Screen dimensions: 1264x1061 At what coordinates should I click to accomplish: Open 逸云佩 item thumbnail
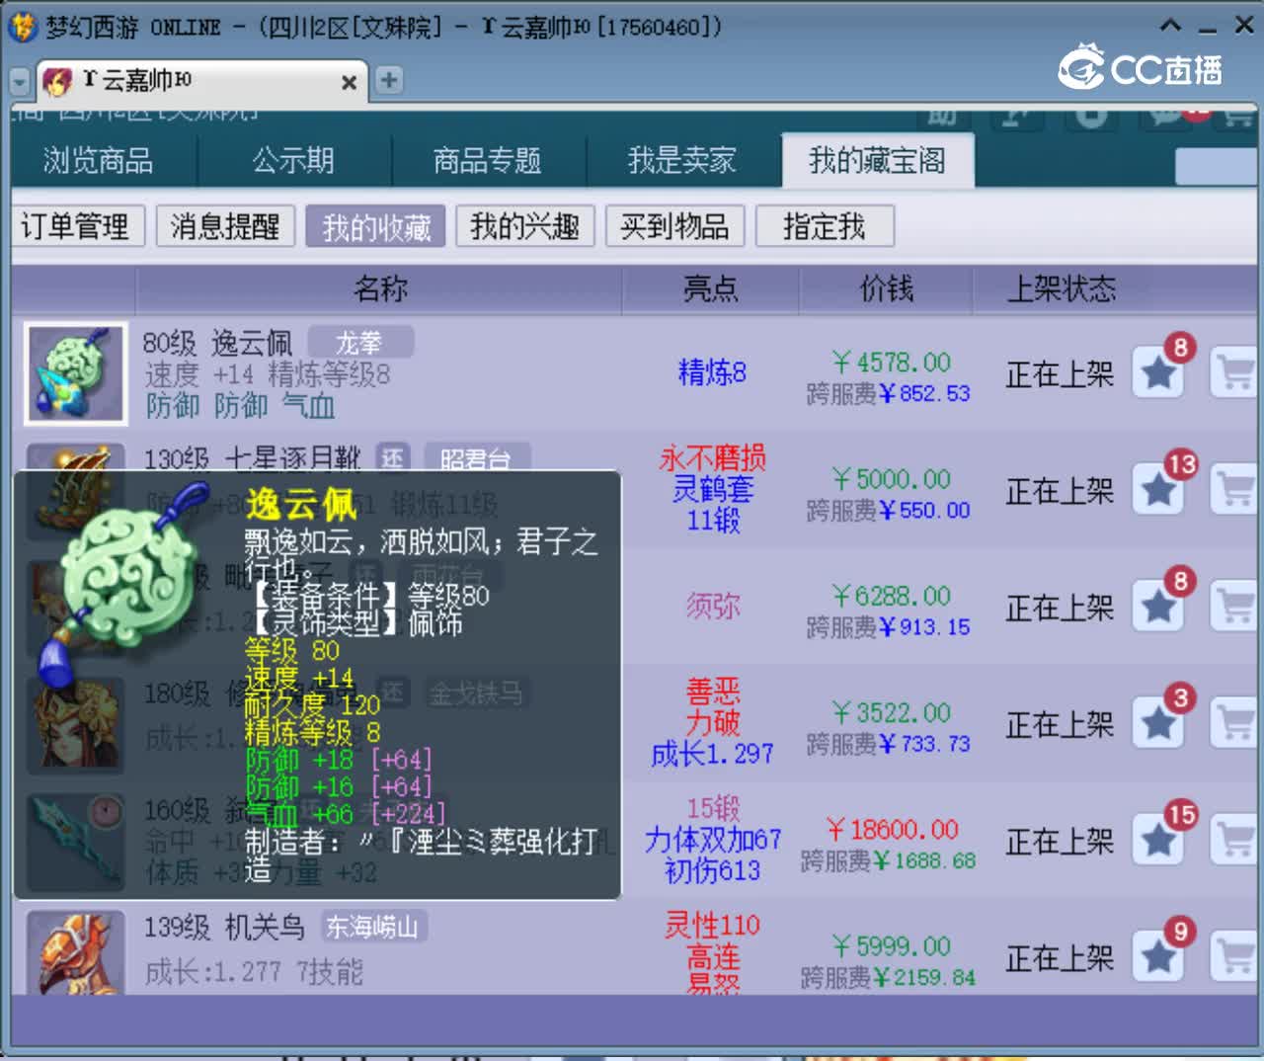point(76,373)
